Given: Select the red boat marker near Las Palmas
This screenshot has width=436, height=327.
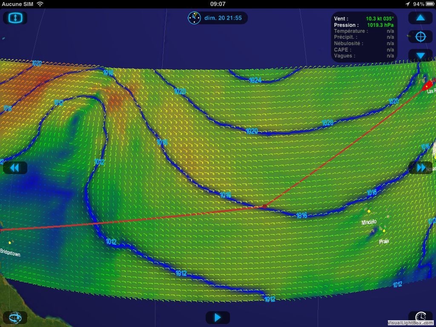Looking at the screenshot, I should tap(428, 84).
